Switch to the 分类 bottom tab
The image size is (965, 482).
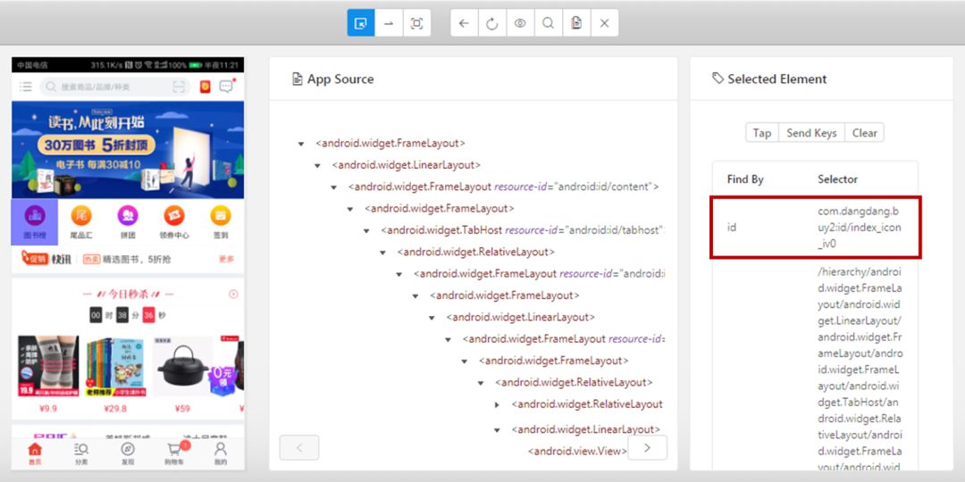point(81,453)
